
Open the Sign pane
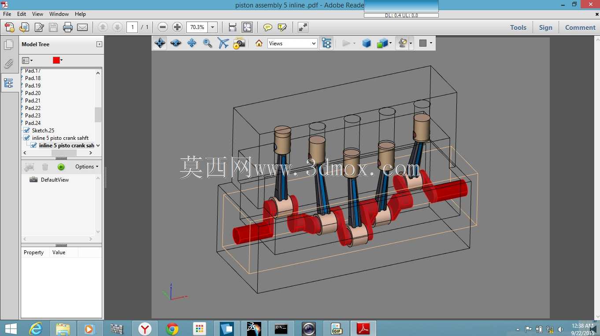(545, 27)
